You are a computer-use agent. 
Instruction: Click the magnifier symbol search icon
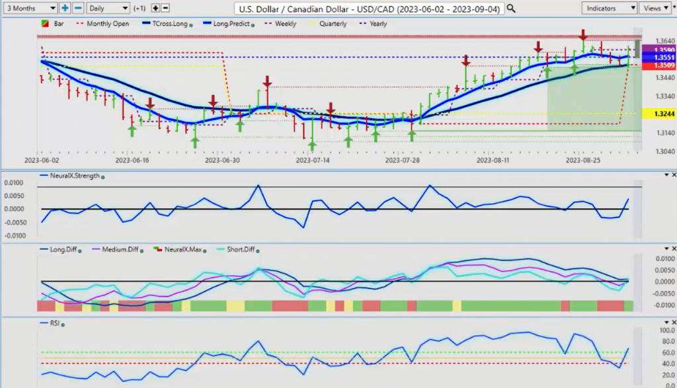pos(511,8)
